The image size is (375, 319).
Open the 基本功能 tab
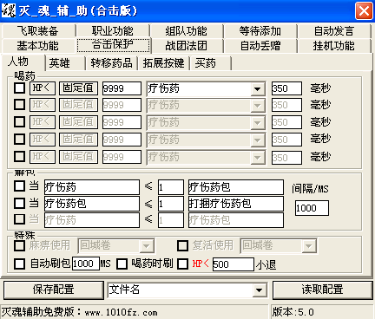coord(38,46)
